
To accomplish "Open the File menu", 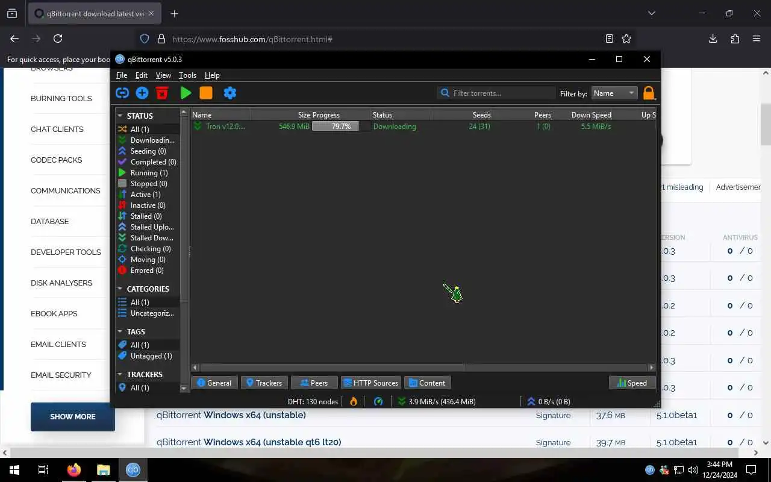I will (122, 75).
